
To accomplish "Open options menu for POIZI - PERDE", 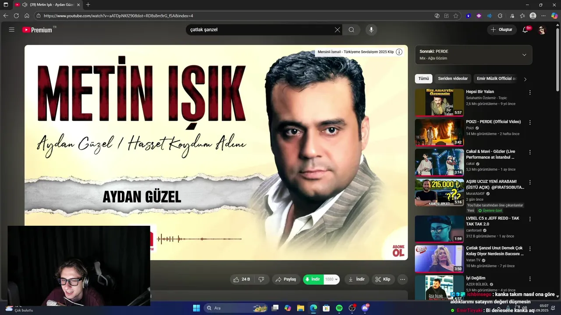I will (530, 122).
